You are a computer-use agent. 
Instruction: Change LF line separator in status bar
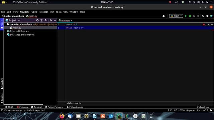(x=175, y=110)
